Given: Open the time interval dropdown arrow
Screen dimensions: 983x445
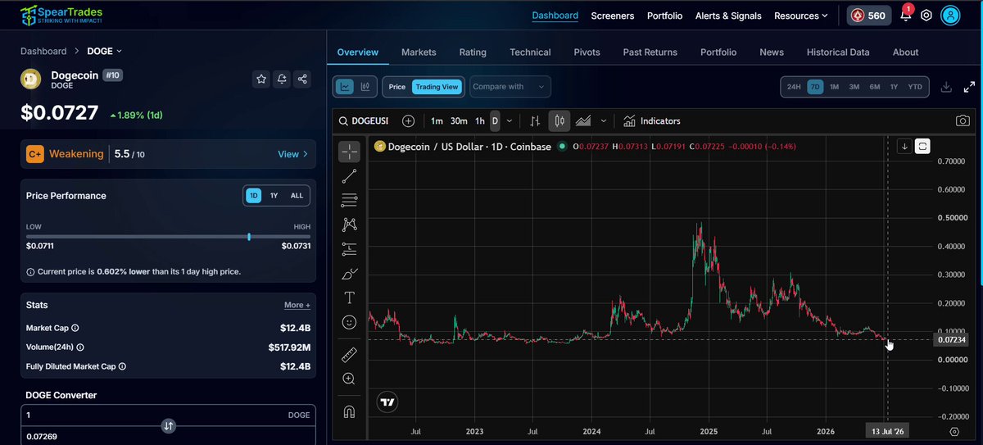Looking at the screenshot, I should pyautogui.click(x=510, y=121).
